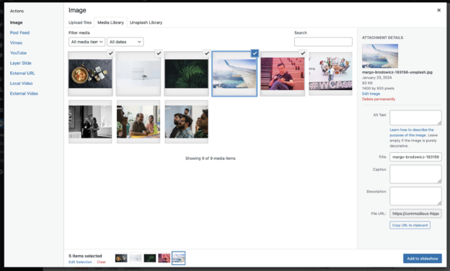Toggle the checkmark on airplane wing image
This screenshot has height=271, width=450.
pyautogui.click(x=255, y=53)
